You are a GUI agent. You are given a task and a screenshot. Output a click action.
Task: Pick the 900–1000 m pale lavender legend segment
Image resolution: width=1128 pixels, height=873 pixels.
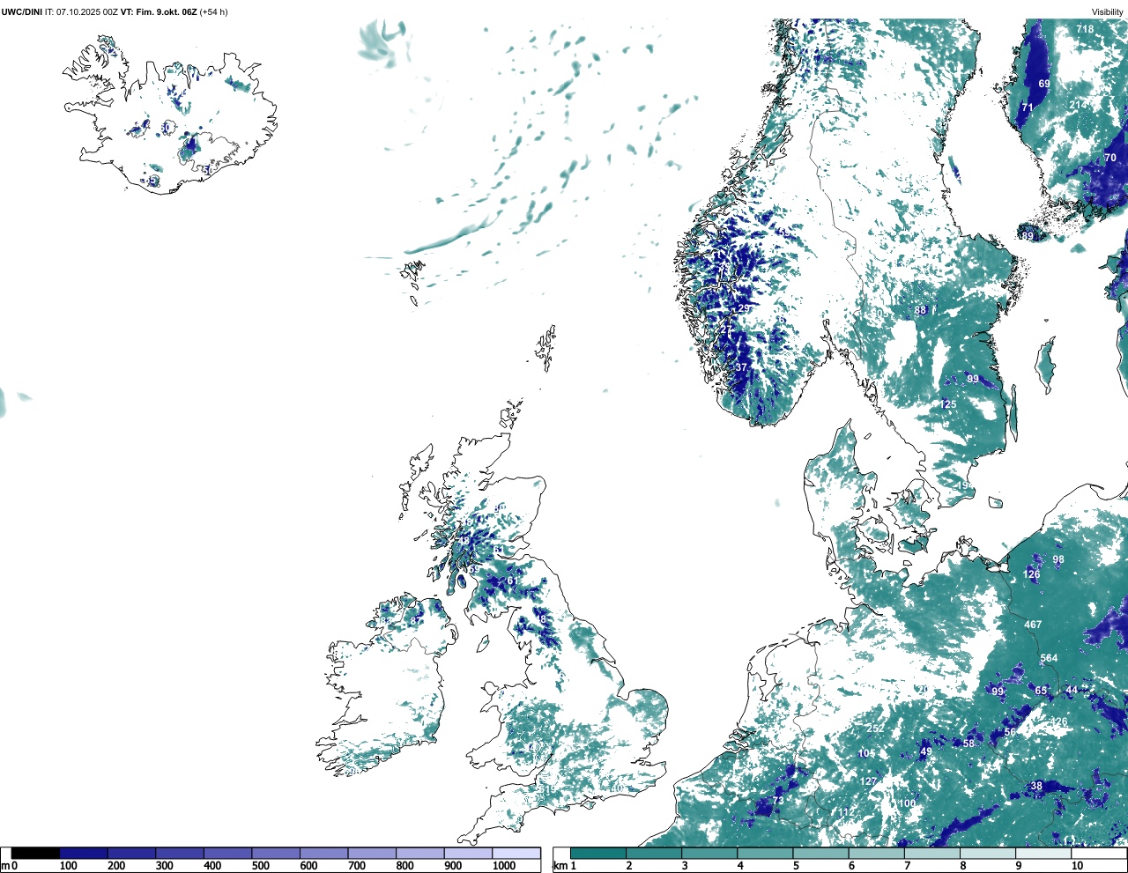click(468, 853)
